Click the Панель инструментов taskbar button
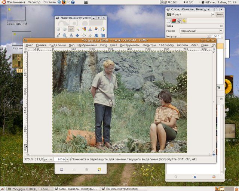 point(122,189)
